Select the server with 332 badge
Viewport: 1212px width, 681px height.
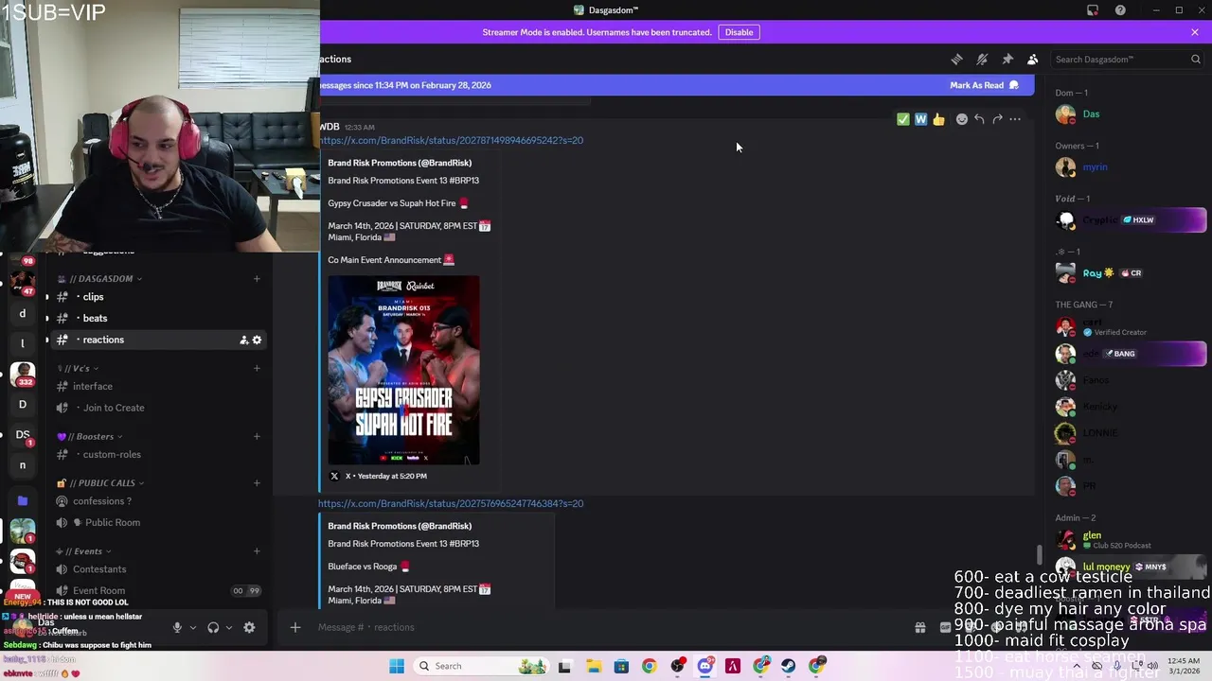tap(23, 375)
